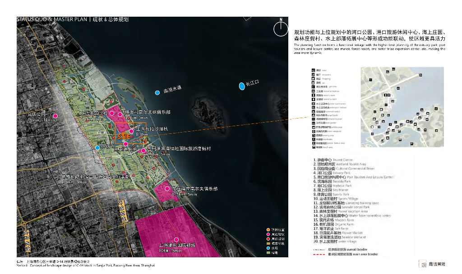Select the shopping icon in the legend
This screenshot has width=462, height=274.
313,79
